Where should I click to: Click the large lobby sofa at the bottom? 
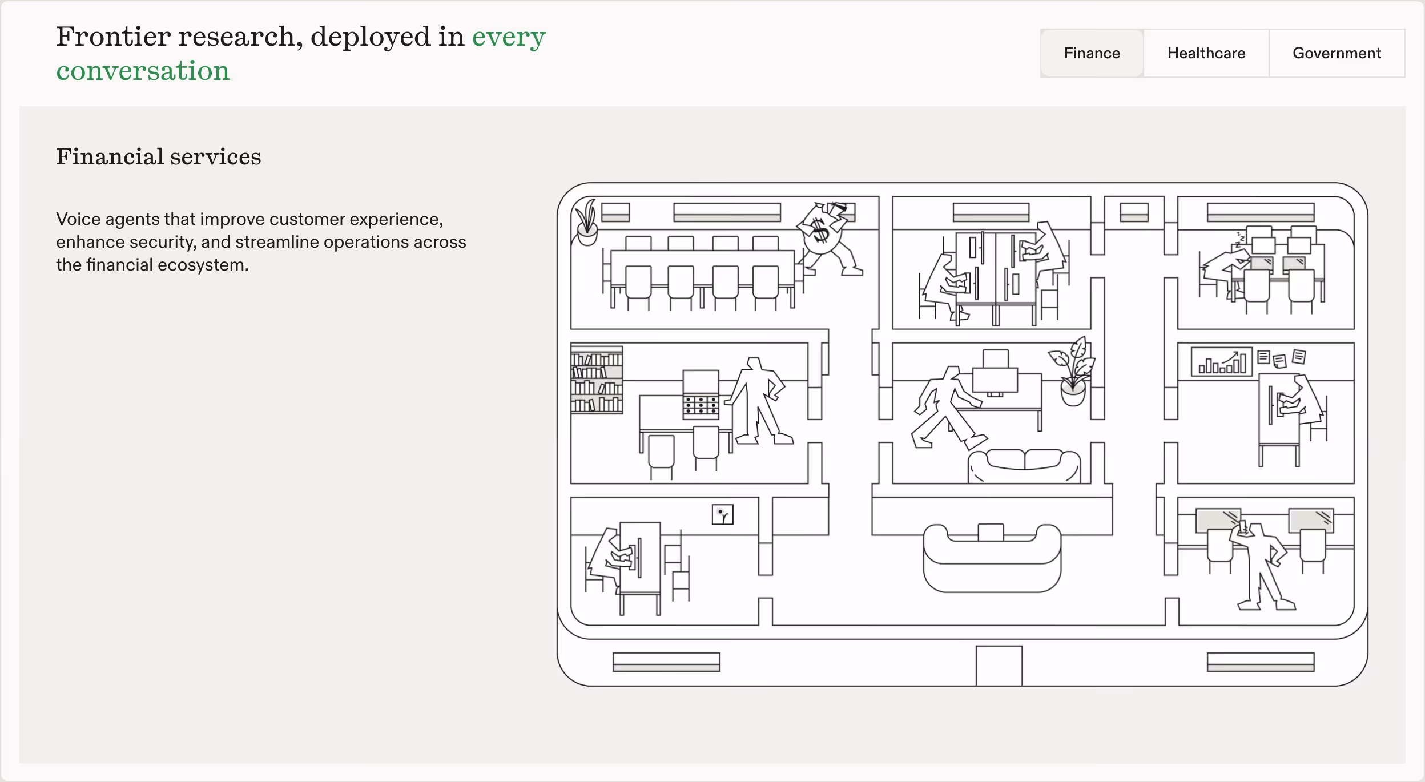coord(992,558)
